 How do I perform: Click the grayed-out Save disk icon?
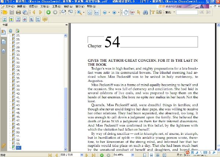(12, 12)
